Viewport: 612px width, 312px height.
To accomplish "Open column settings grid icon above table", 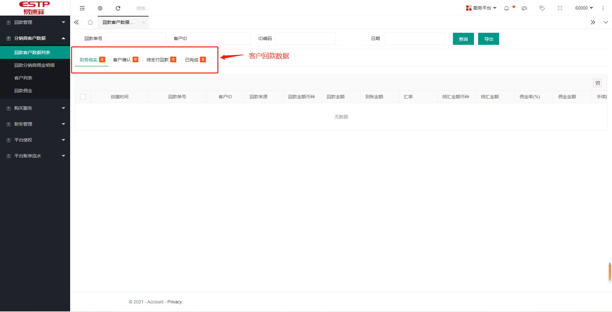I will tap(598, 83).
